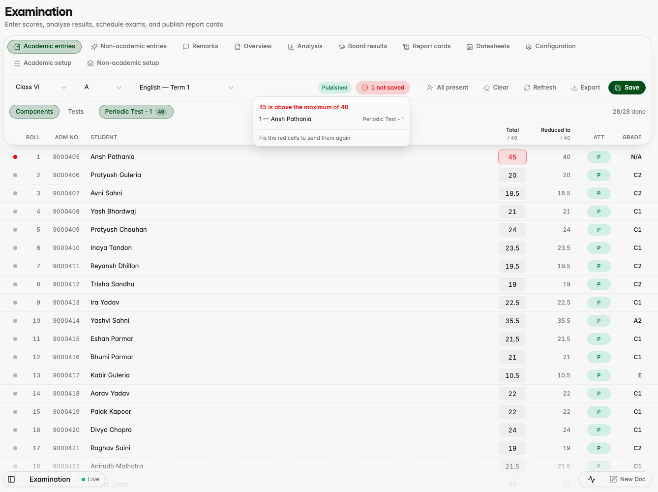Go to the Analysis tab
The image size is (658, 492).
(x=305, y=46)
